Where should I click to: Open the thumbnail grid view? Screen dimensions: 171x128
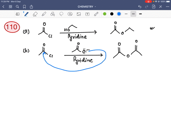tap(10, 7)
